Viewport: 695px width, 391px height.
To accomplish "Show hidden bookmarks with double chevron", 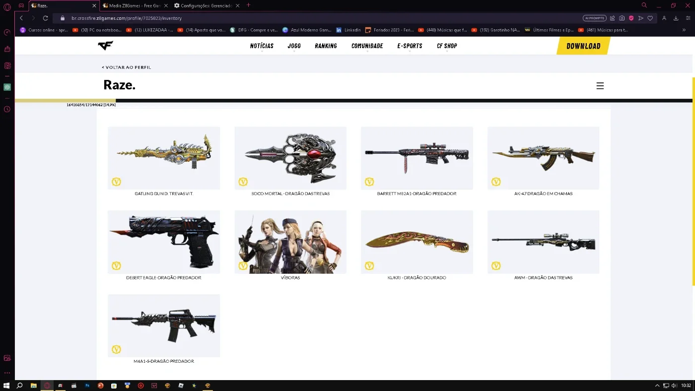I will (684, 30).
